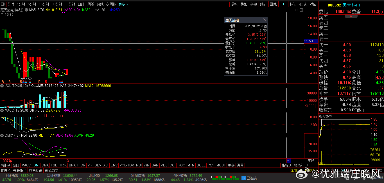Screen dimensions: 384x183
Task: Select the 15分钟 timeframe
Action: pos(44,4)
